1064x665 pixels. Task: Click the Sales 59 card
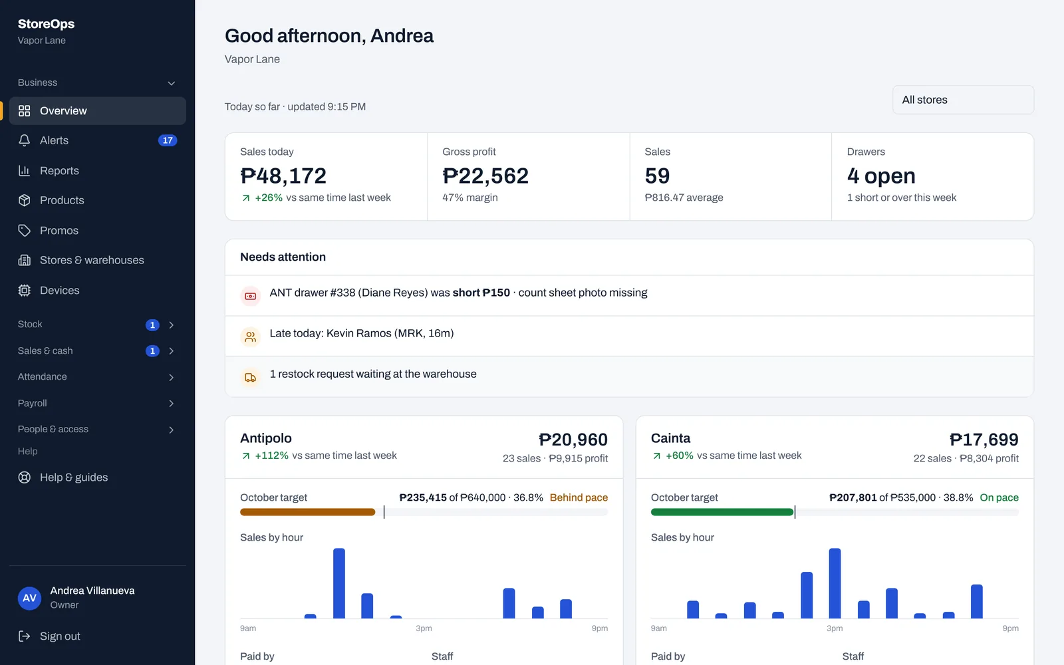(730, 176)
